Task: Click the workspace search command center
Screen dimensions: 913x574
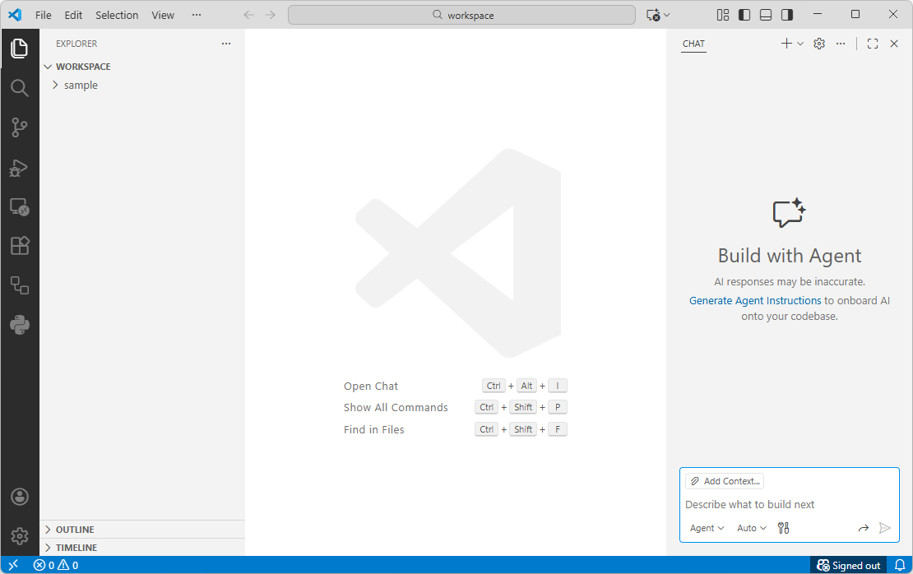Action: point(461,15)
